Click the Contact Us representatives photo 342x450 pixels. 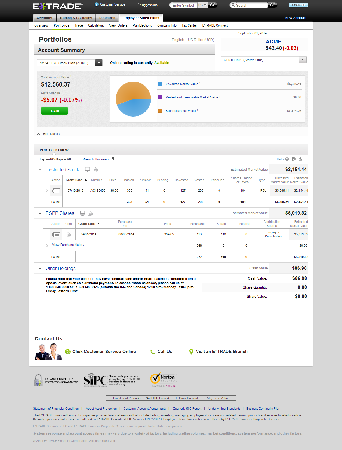(x=48, y=352)
